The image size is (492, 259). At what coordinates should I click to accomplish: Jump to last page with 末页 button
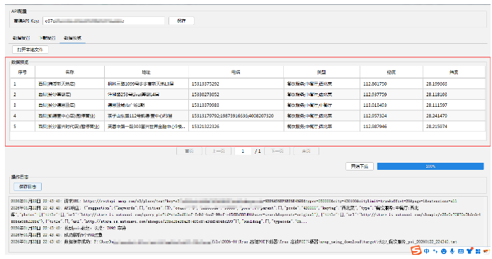(307, 151)
